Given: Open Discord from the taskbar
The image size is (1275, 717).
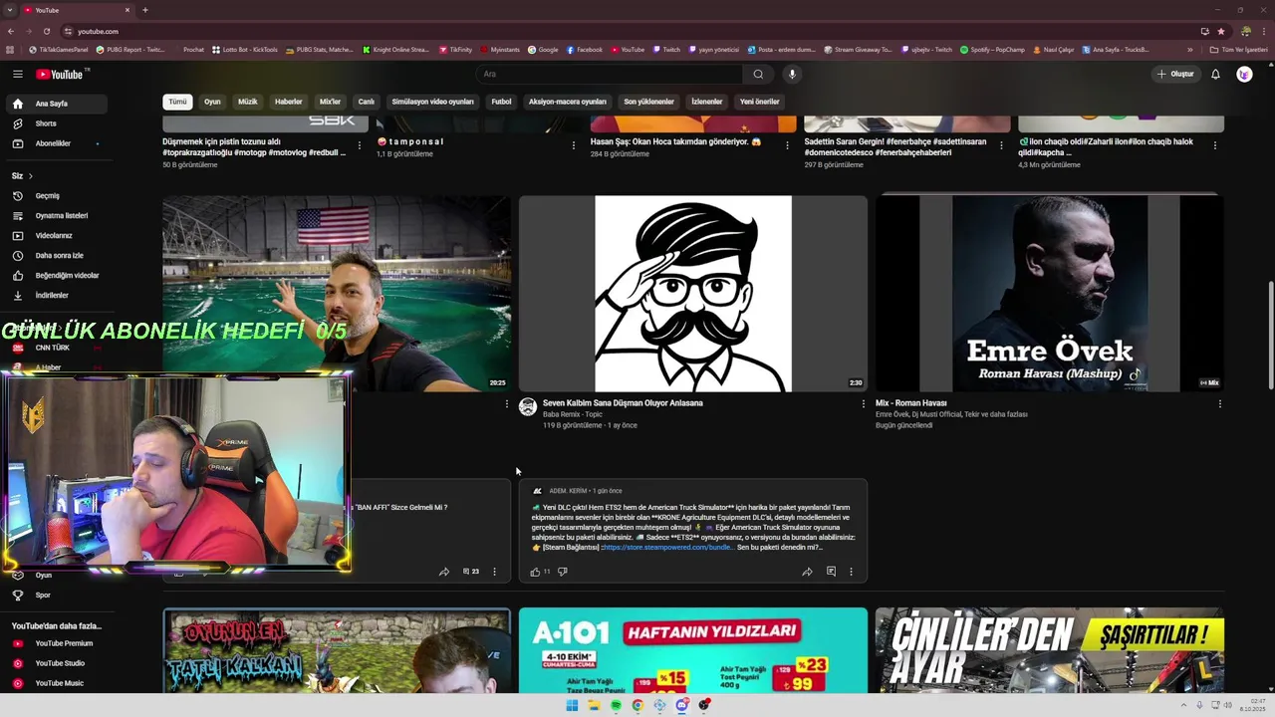Looking at the screenshot, I should pyautogui.click(x=682, y=705).
